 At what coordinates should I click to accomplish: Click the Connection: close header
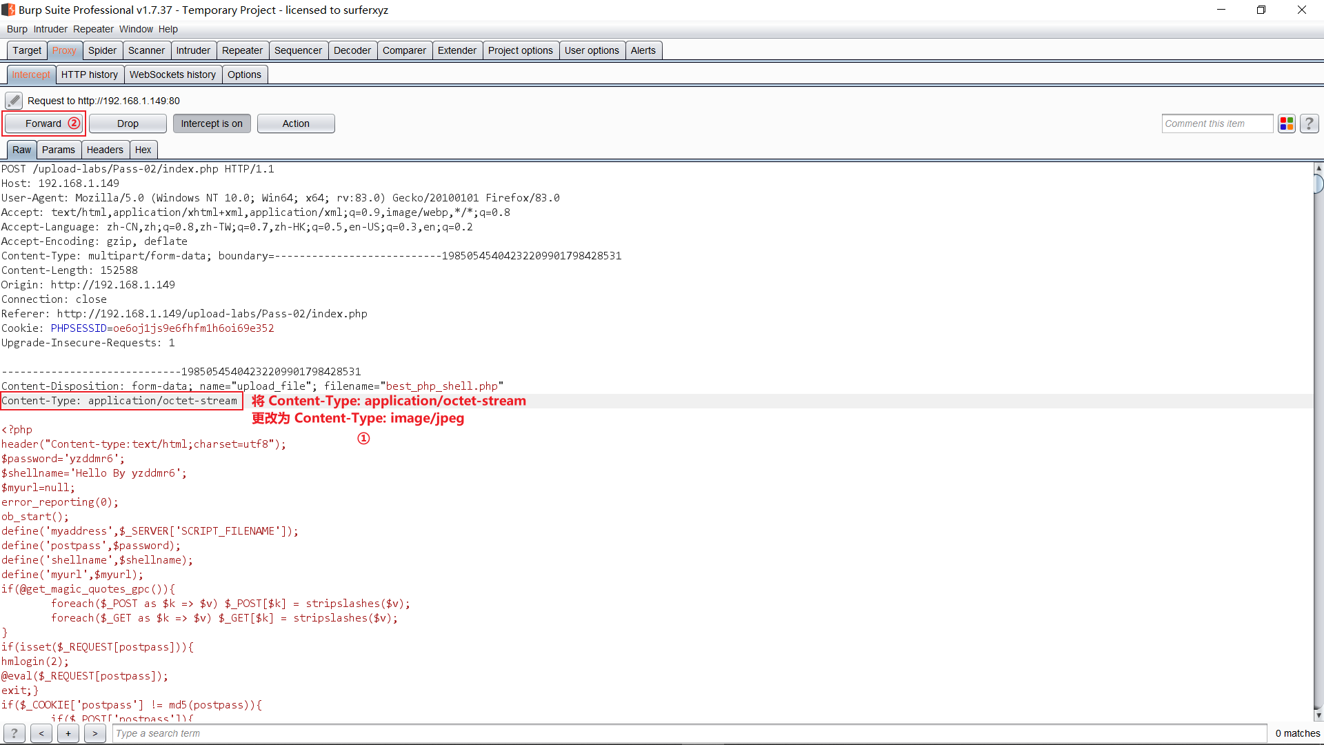coord(54,299)
